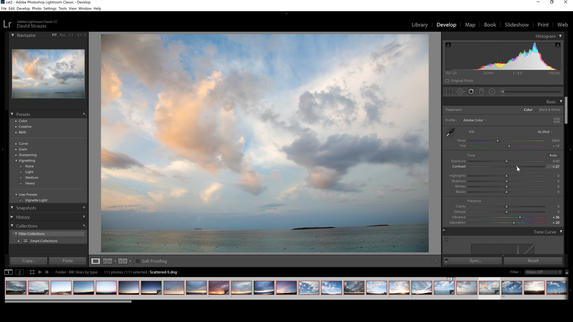Click the Vibrance slider handle
The width and height of the screenshot is (573, 322).
tap(520, 217)
